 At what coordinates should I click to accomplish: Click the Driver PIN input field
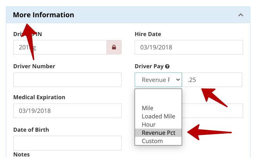[60, 47]
